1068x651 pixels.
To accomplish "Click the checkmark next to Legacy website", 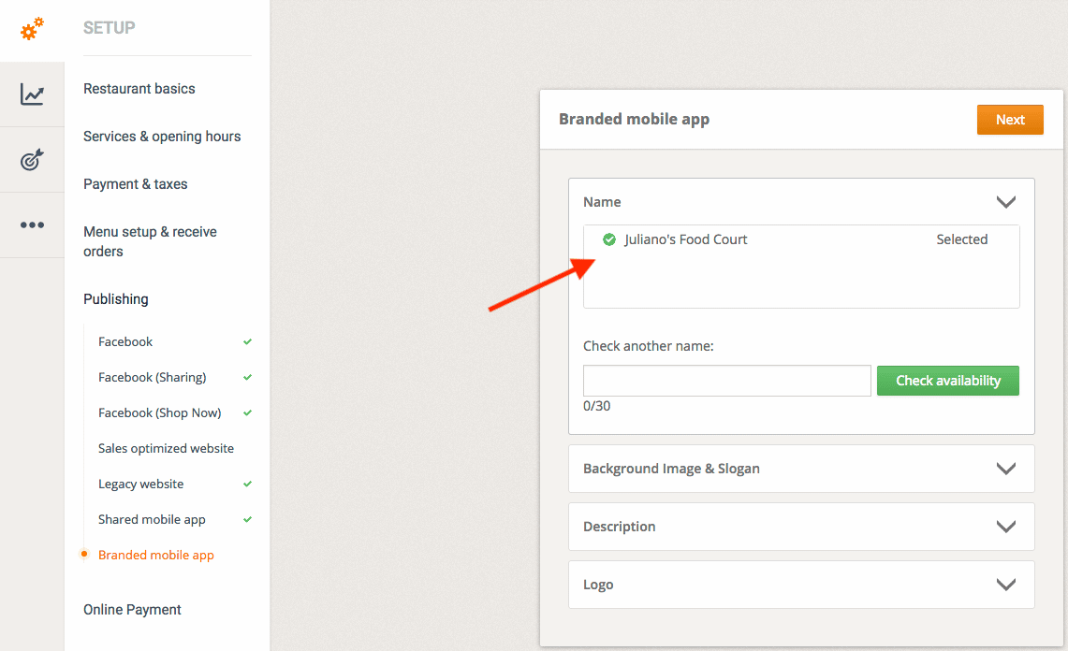I will 247,485.
